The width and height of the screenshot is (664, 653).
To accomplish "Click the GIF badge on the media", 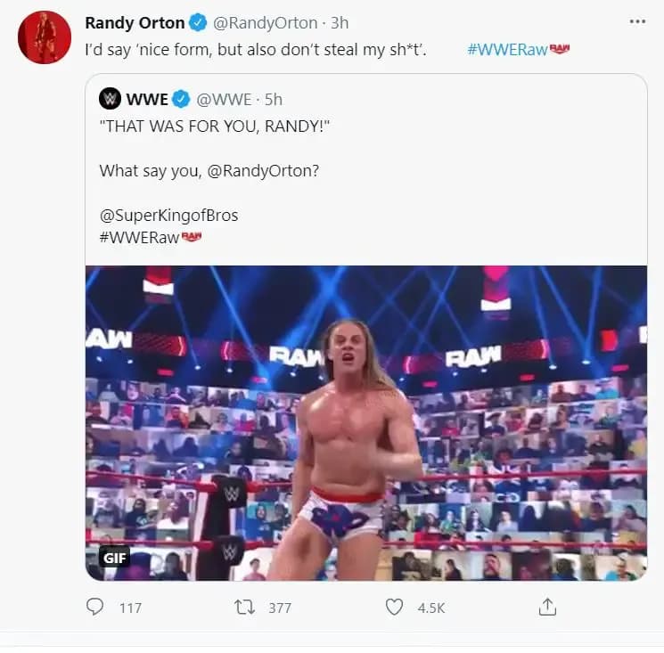I will coord(114,558).
